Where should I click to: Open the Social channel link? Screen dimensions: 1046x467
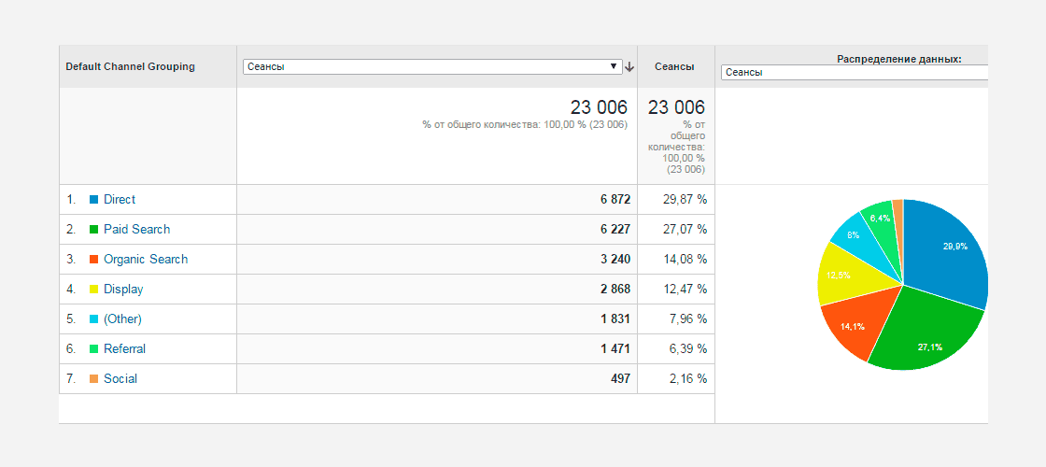(120, 379)
